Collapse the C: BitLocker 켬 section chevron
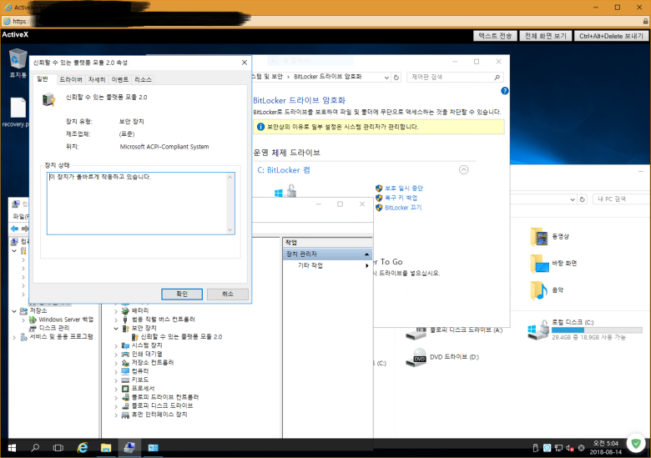This screenshot has width=651, height=458. click(x=464, y=169)
